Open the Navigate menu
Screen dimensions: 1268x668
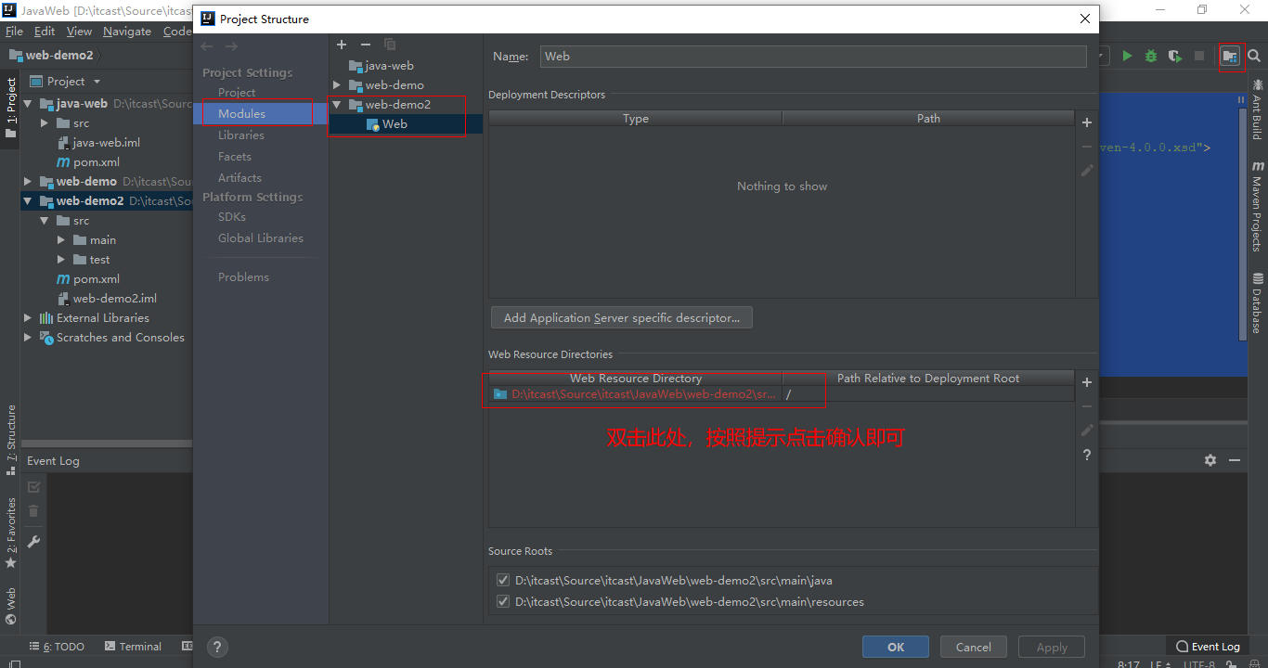click(127, 31)
